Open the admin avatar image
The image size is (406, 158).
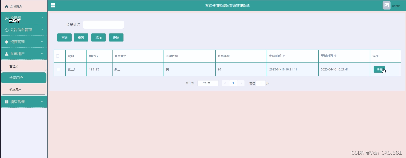[386, 5]
